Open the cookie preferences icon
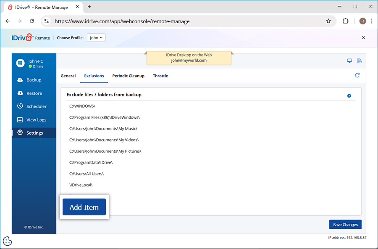Viewport: 378px width, 249px height. 8,241
